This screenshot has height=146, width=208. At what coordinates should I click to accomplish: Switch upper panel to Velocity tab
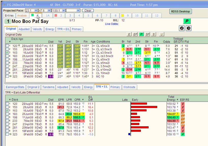[x=37, y=29]
